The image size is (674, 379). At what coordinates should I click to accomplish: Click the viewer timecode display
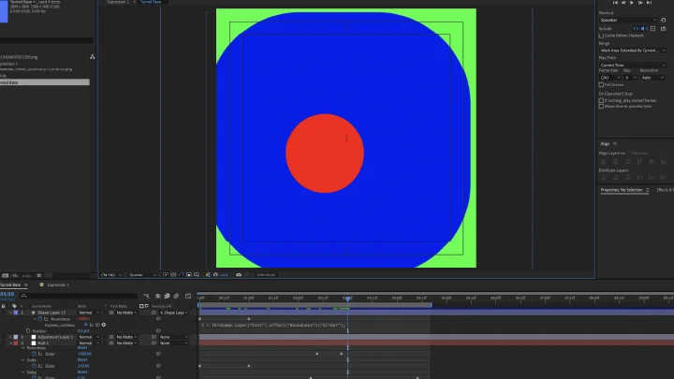pos(266,275)
